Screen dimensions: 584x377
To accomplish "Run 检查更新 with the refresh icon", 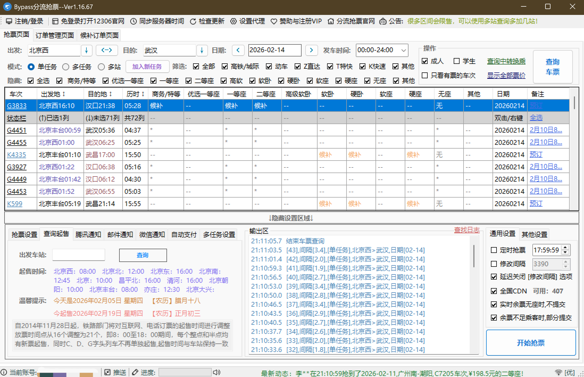I will pos(193,21).
